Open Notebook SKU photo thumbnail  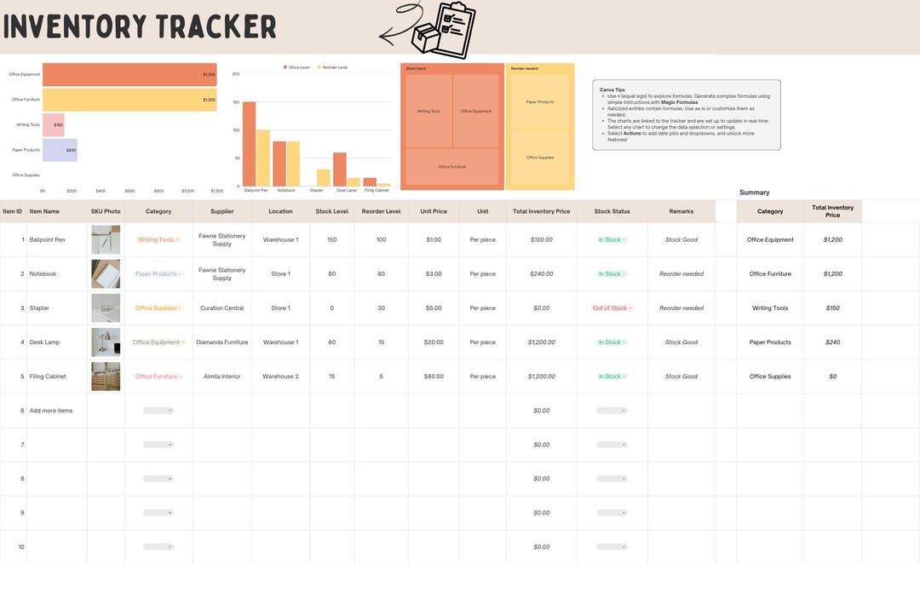pos(106,273)
